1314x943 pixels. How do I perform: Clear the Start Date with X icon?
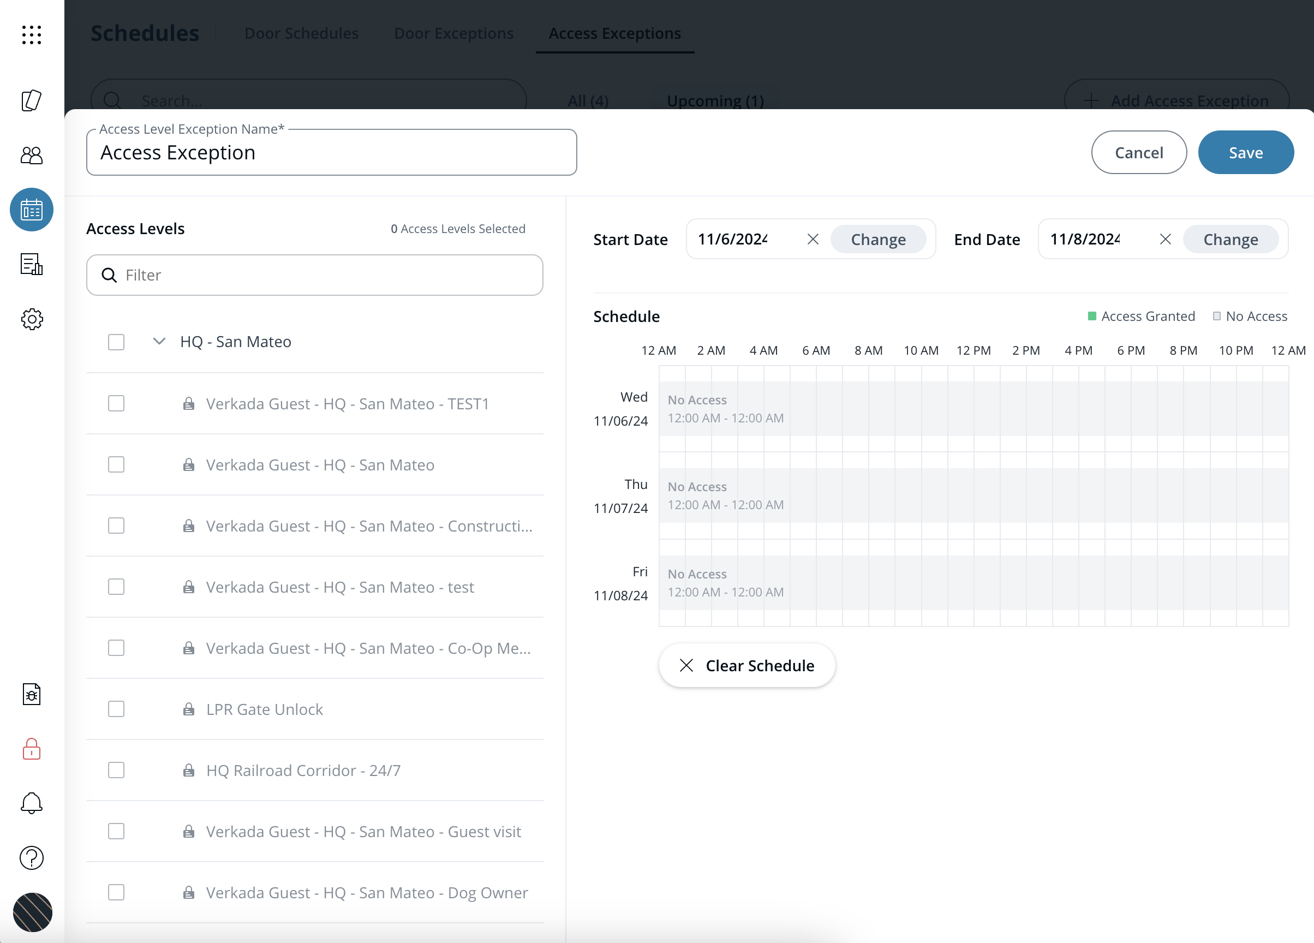[x=813, y=239]
